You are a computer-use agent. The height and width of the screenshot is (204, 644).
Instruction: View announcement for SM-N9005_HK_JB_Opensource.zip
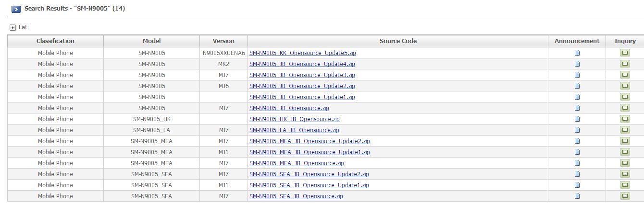[577, 119]
